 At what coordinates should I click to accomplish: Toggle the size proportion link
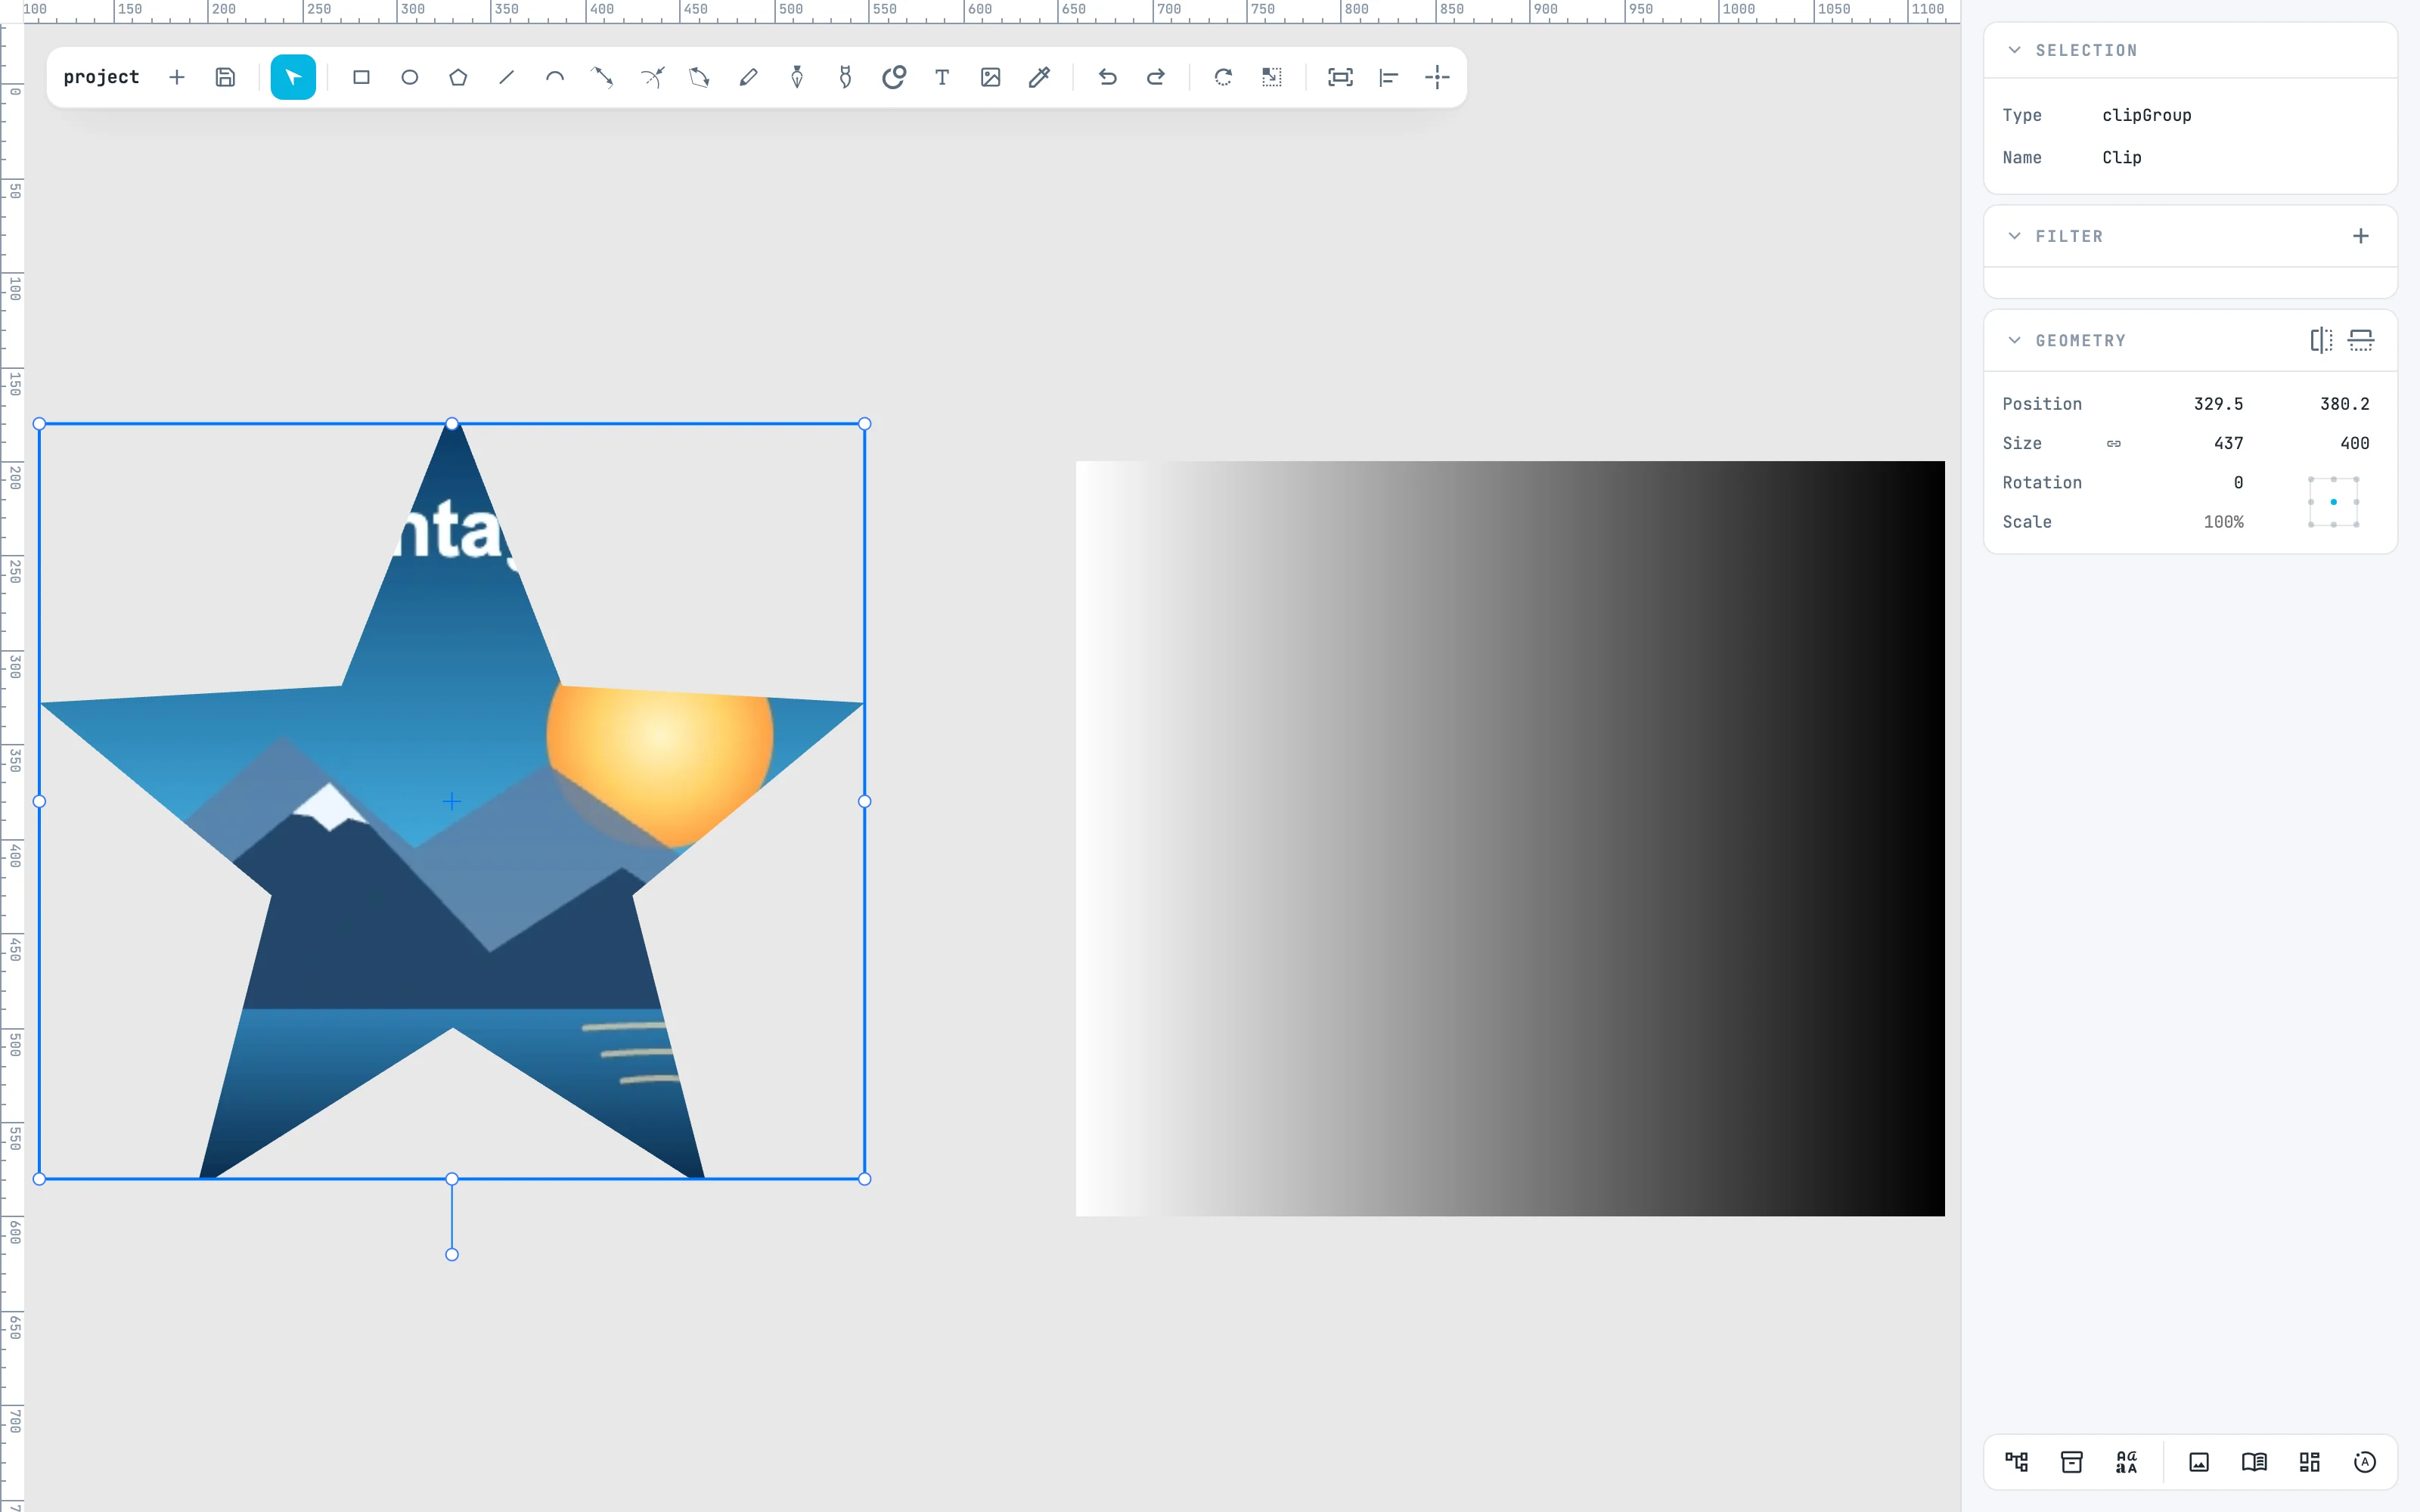[2113, 443]
